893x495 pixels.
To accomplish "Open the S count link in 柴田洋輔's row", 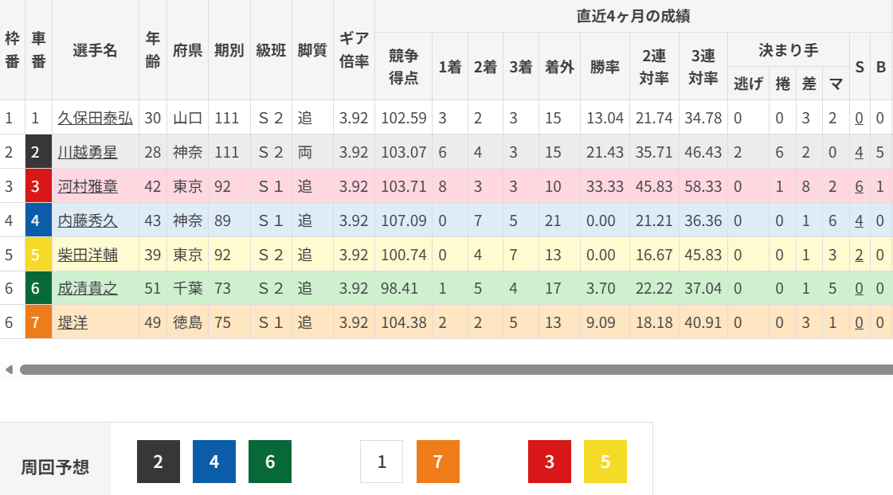I will (x=859, y=255).
